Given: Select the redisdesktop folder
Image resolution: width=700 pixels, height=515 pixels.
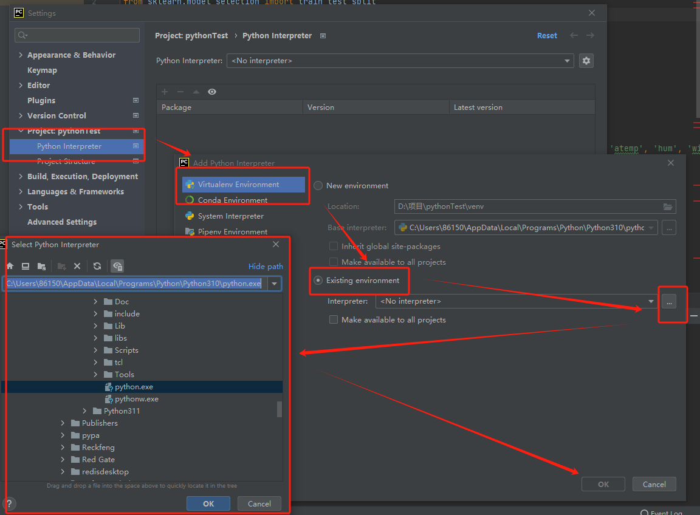Looking at the screenshot, I should pyautogui.click(x=100, y=472).
